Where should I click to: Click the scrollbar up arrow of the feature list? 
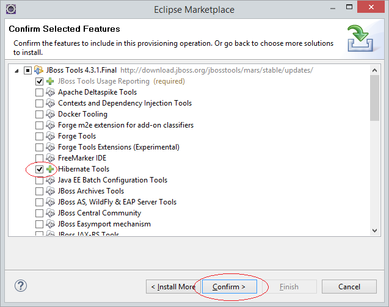[x=374, y=70]
